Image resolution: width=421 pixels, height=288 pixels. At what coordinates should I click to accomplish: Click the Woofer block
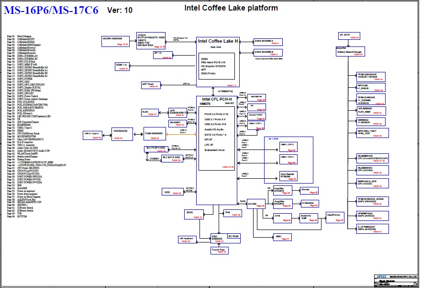tap(309, 190)
